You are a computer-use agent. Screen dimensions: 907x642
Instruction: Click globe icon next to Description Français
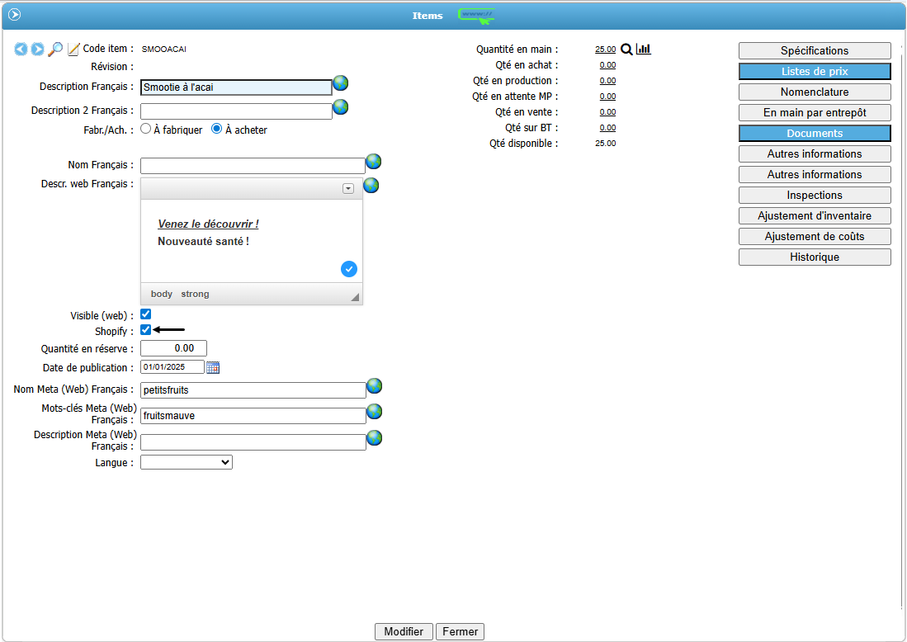click(x=341, y=83)
